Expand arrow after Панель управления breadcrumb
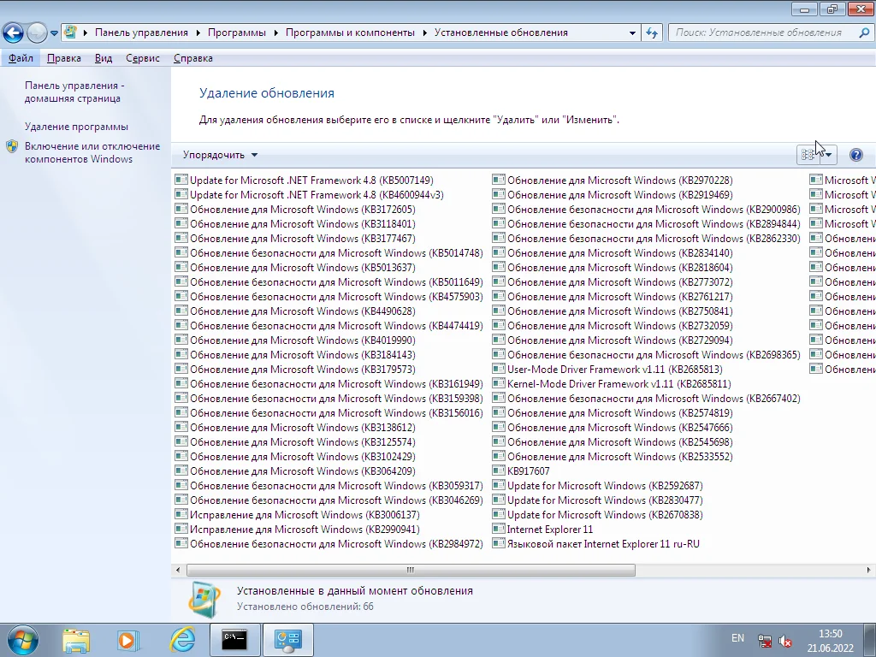The width and height of the screenshot is (876, 657). [198, 33]
